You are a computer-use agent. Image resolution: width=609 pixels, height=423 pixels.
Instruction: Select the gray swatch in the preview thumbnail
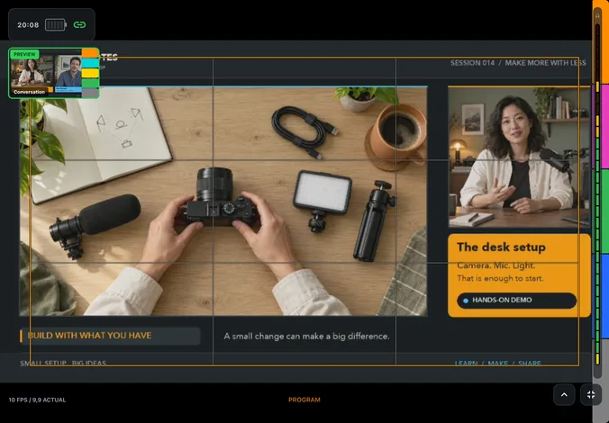[x=90, y=93]
